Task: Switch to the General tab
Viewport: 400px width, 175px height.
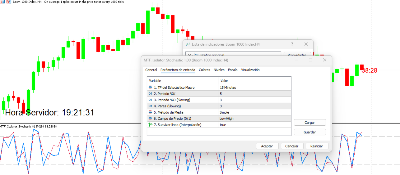Action: 151,70
